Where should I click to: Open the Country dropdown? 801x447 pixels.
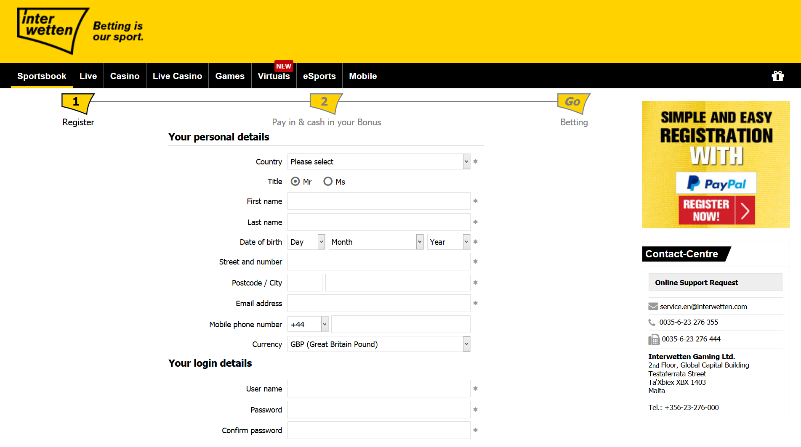click(379, 161)
